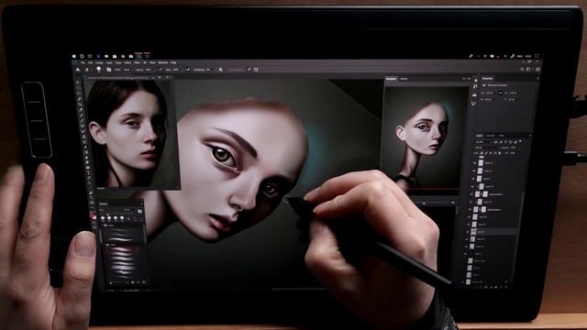Toggle link width and height icon in Properties
This screenshot has height=330, width=587.
501,93
